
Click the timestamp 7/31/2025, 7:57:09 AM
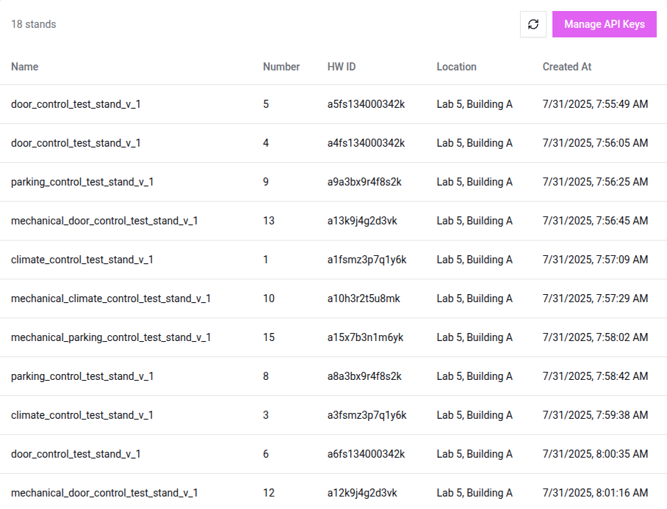pyautogui.click(x=595, y=260)
